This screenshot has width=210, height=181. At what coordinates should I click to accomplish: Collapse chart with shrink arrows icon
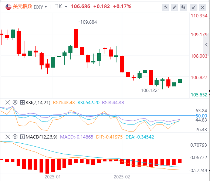coord(194,7)
